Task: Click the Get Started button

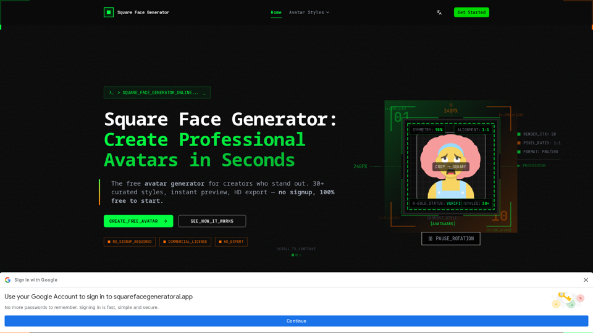Action: [471, 12]
